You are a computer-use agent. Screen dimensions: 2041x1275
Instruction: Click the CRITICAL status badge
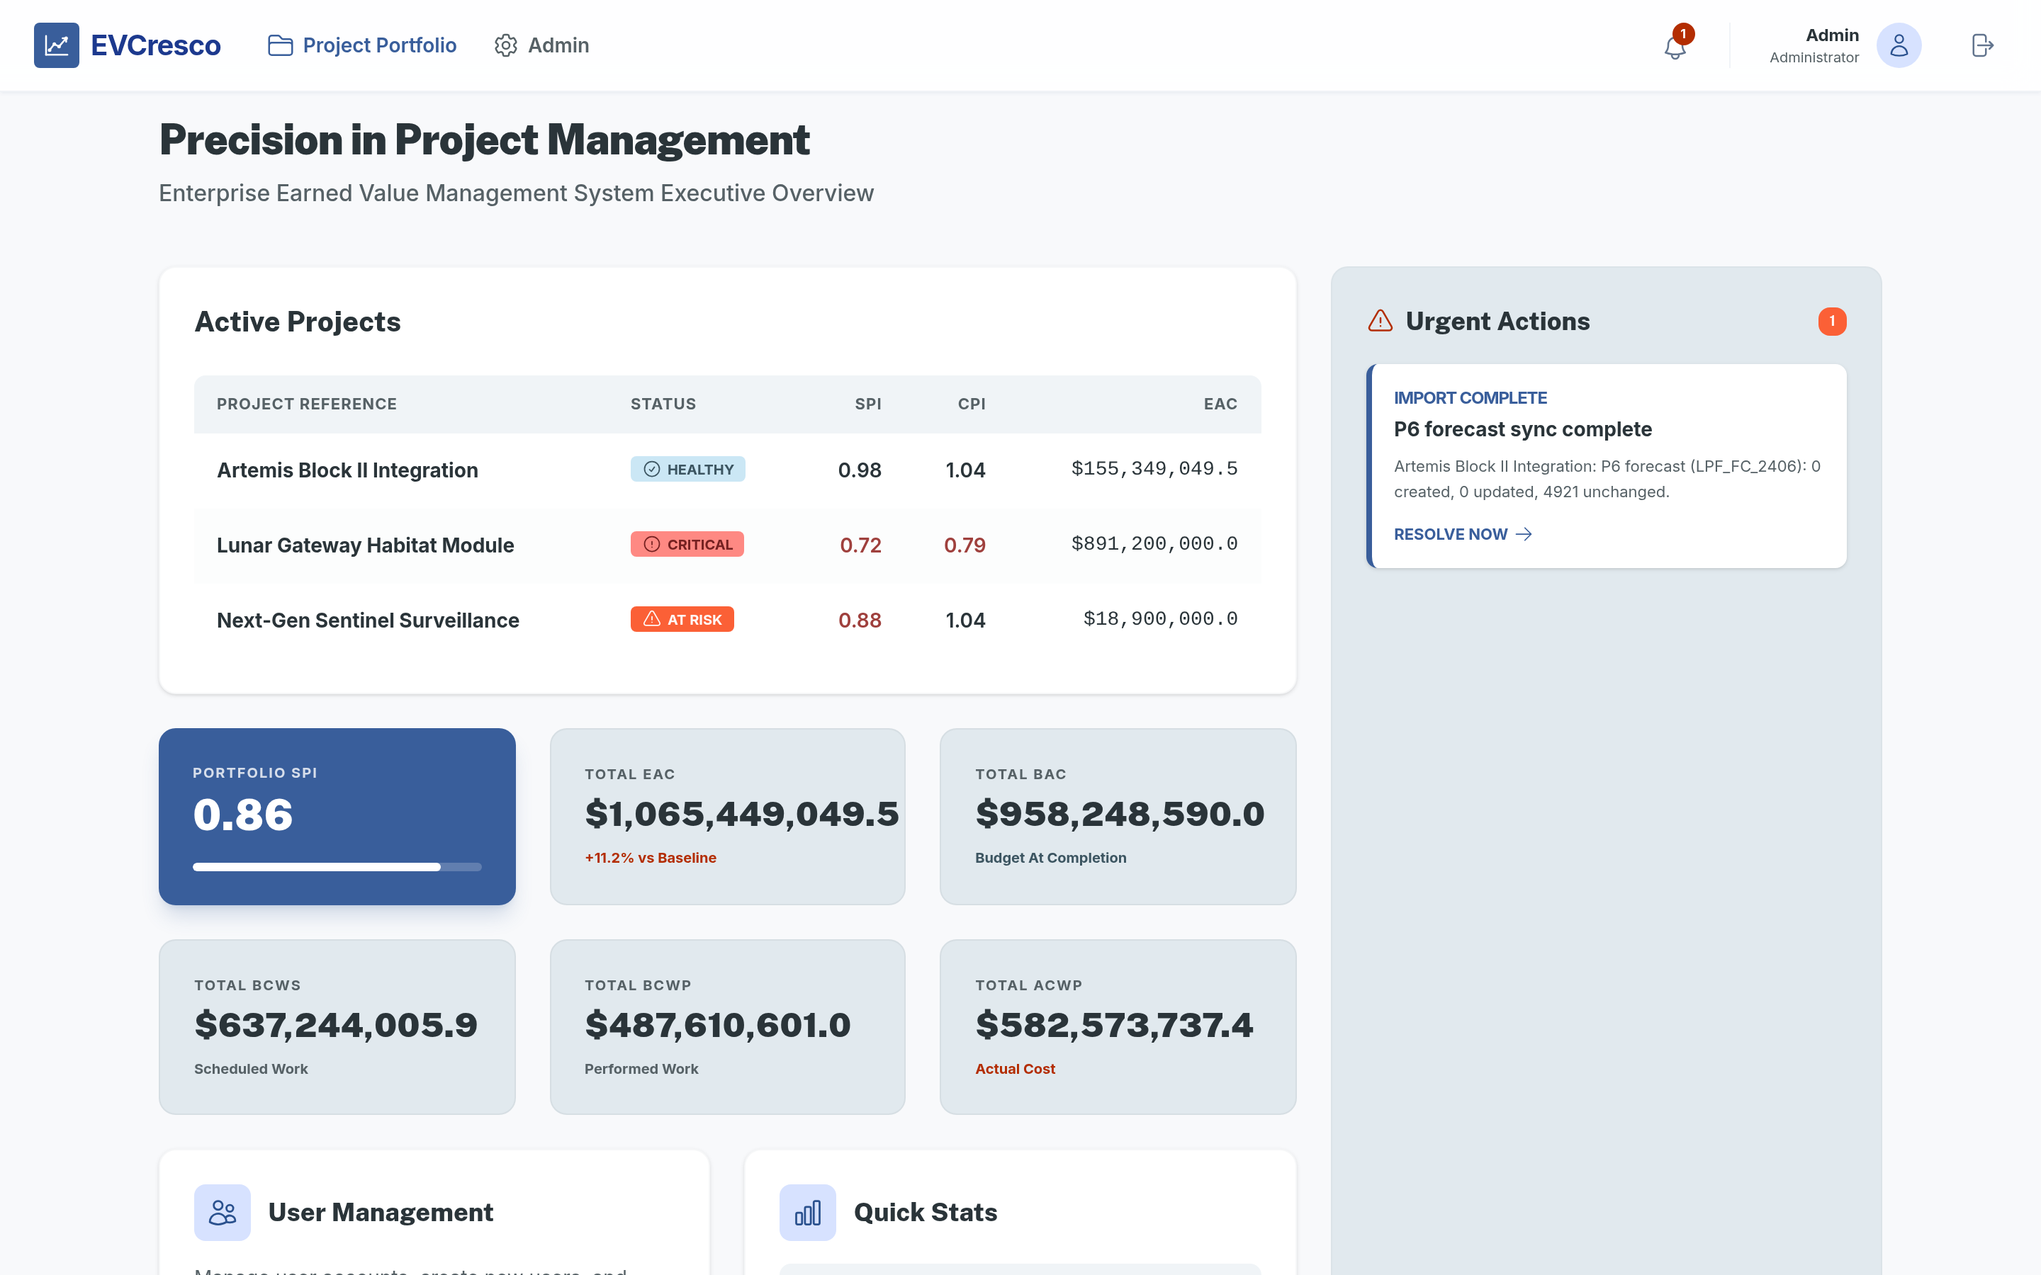coord(687,545)
